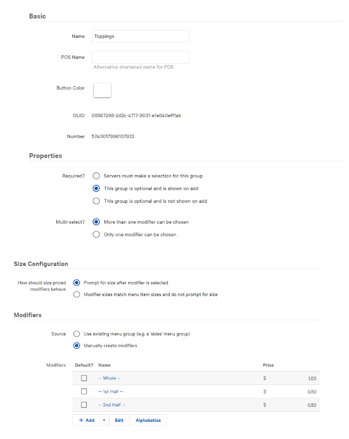Choose 'Only one modifier can be chosen'
The image size is (349, 439).
pyautogui.click(x=96, y=235)
